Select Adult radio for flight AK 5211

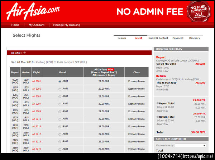(x=60, y=119)
